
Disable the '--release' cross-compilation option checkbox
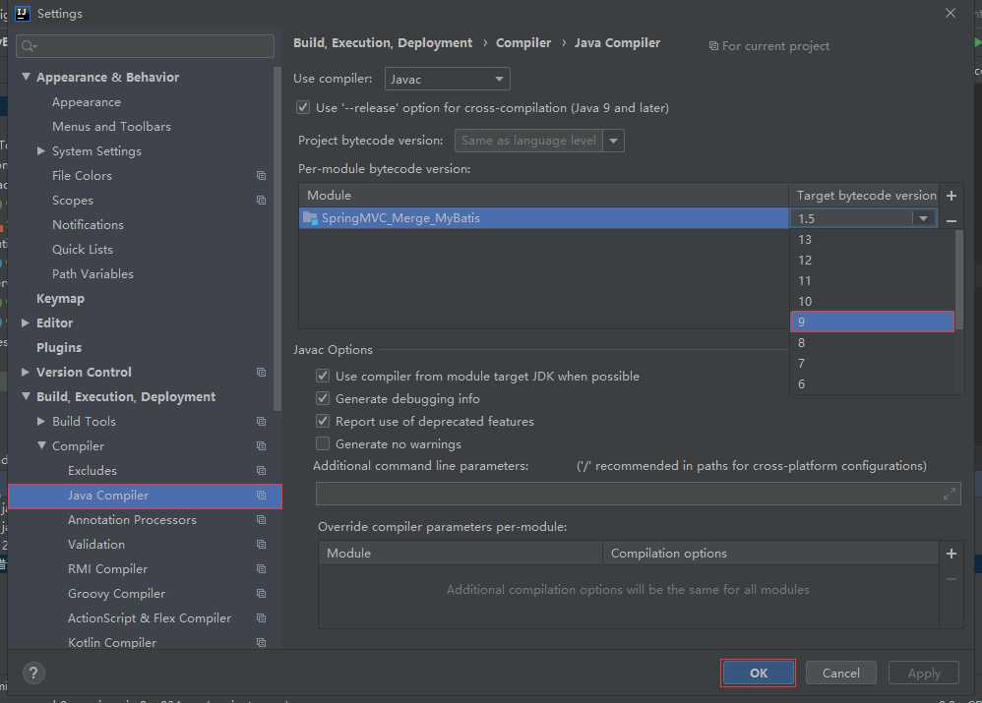[303, 107]
